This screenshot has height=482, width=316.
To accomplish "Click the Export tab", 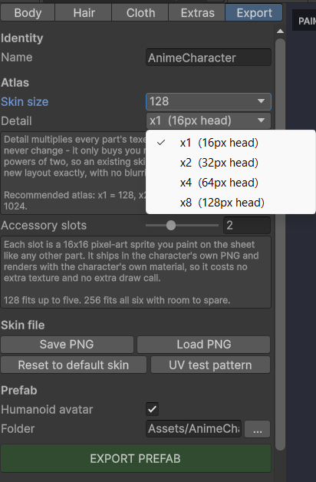I will pos(254,13).
